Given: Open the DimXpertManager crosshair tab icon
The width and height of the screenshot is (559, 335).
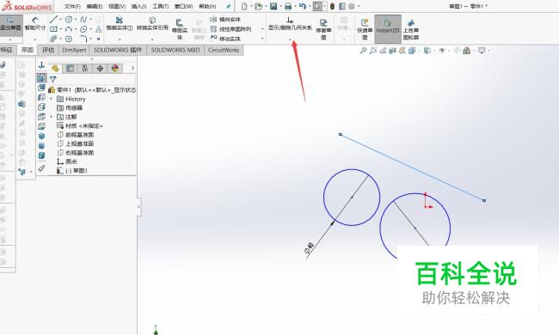Looking at the screenshot, I should tap(100, 69).
